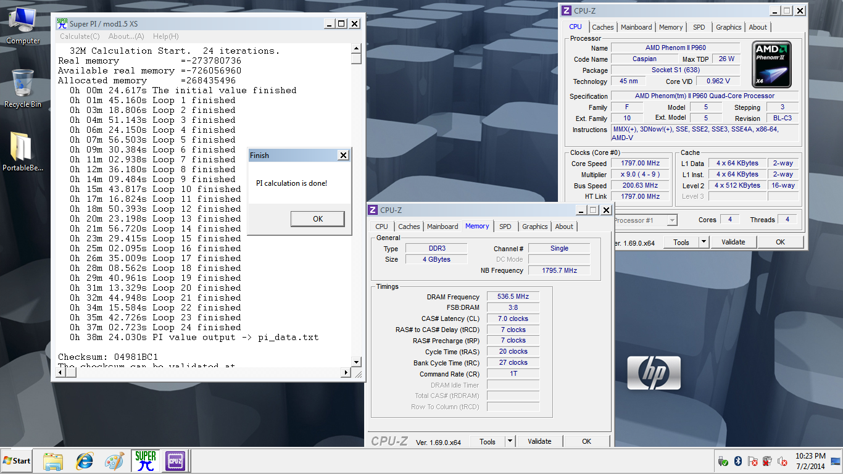Click Validate in front CPU-Z window
The image size is (843, 474).
[539, 441]
